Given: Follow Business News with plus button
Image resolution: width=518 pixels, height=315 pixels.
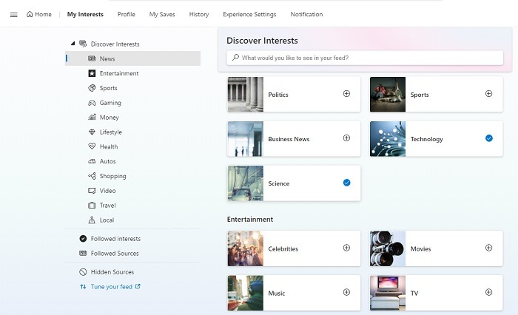Looking at the screenshot, I should coord(346,138).
